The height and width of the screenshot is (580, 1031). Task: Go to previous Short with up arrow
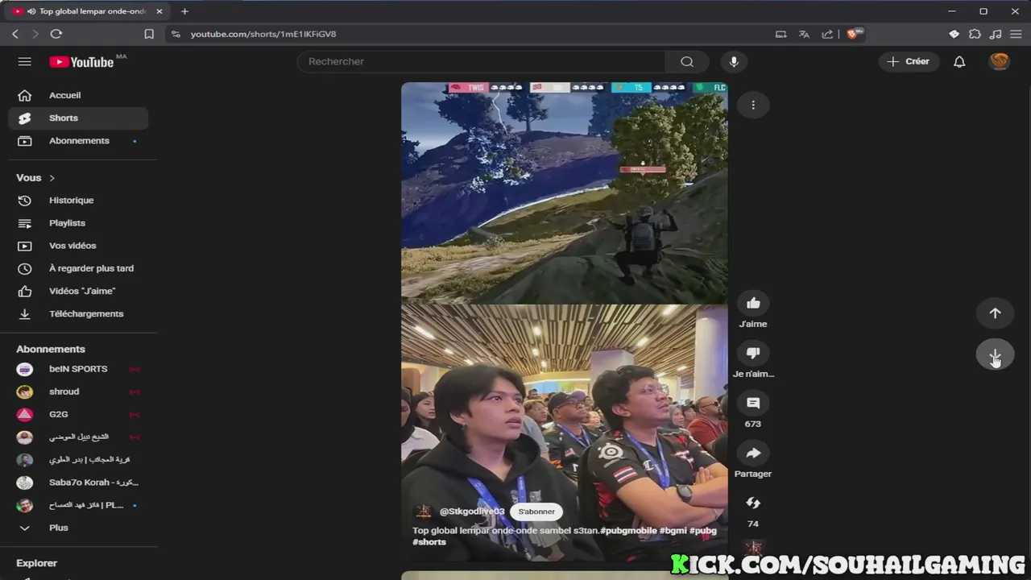[995, 313]
